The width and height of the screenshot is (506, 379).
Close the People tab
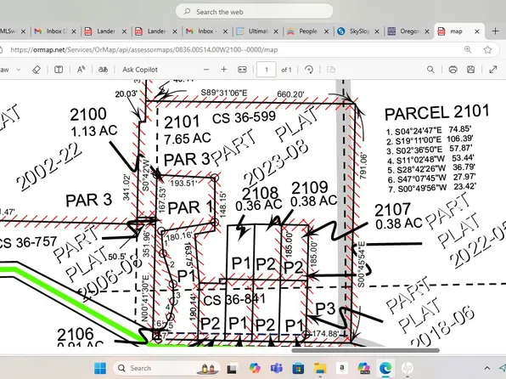[326, 31]
